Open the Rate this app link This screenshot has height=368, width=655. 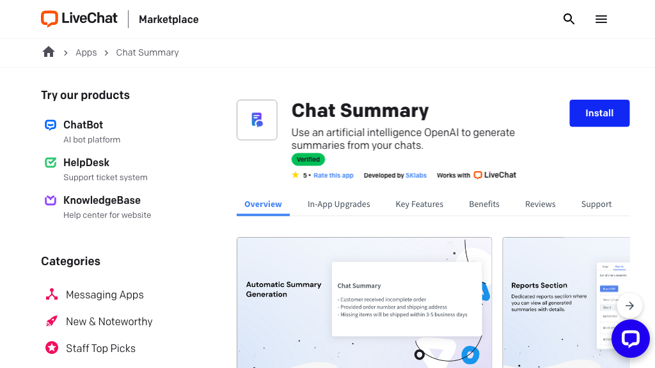coord(333,175)
